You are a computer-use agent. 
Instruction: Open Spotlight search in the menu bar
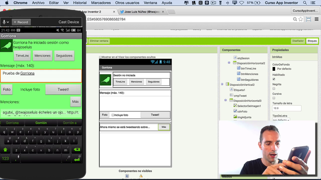305,3
